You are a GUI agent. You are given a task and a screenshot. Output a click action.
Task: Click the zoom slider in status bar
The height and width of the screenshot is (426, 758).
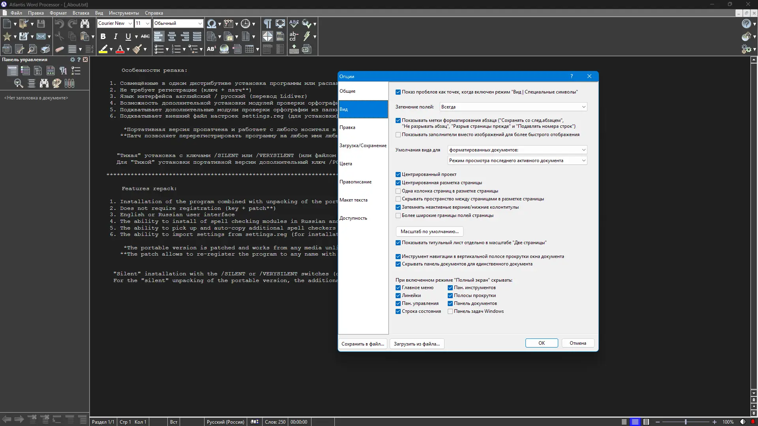tap(686, 422)
